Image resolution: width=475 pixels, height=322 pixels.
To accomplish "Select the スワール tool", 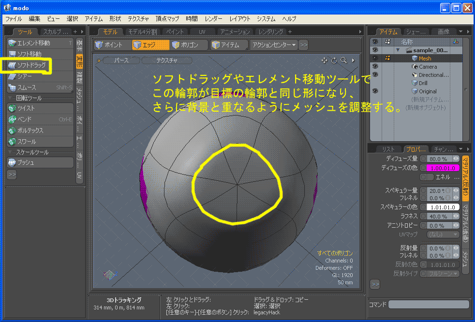I will click(40, 142).
